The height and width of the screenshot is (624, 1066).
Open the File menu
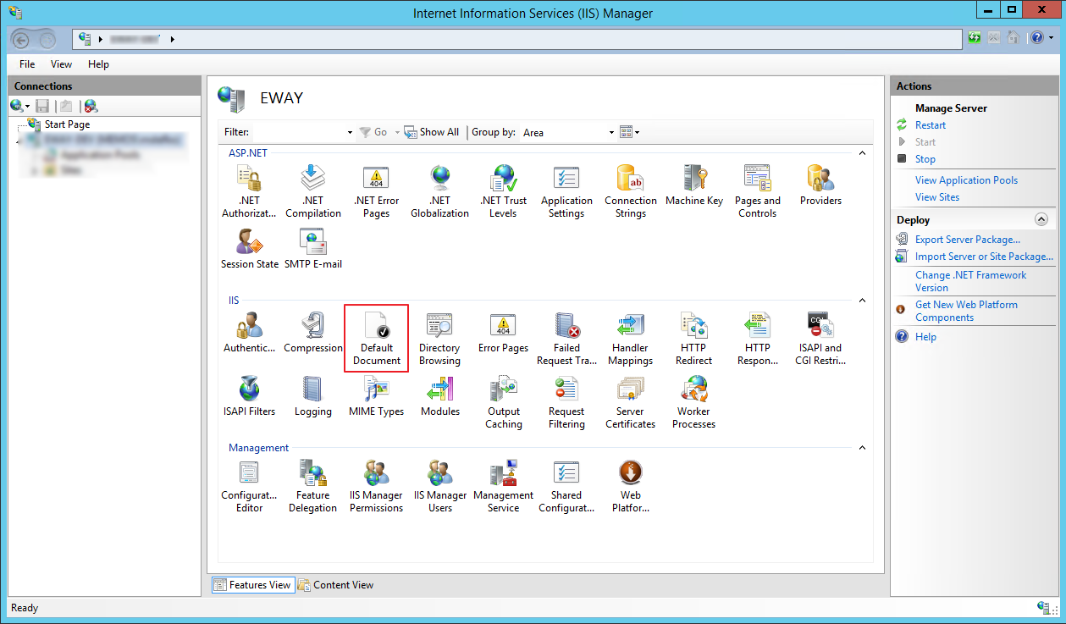click(27, 64)
